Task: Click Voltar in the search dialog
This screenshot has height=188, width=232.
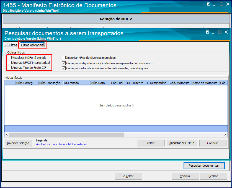Action: coord(151,143)
